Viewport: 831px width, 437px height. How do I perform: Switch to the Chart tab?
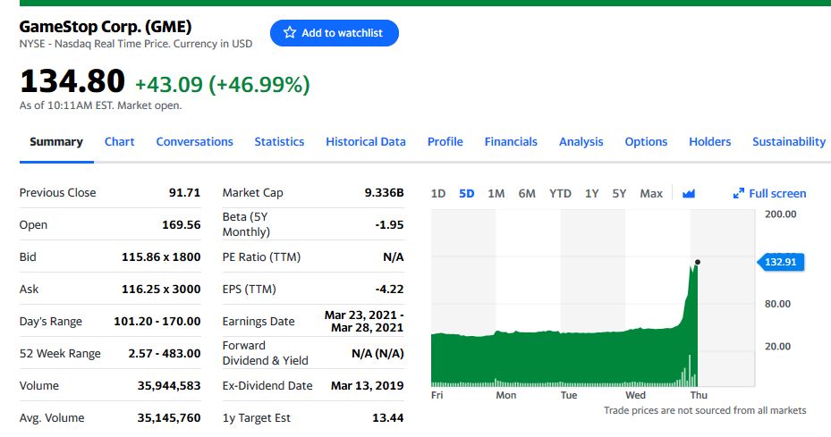pos(119,141)
